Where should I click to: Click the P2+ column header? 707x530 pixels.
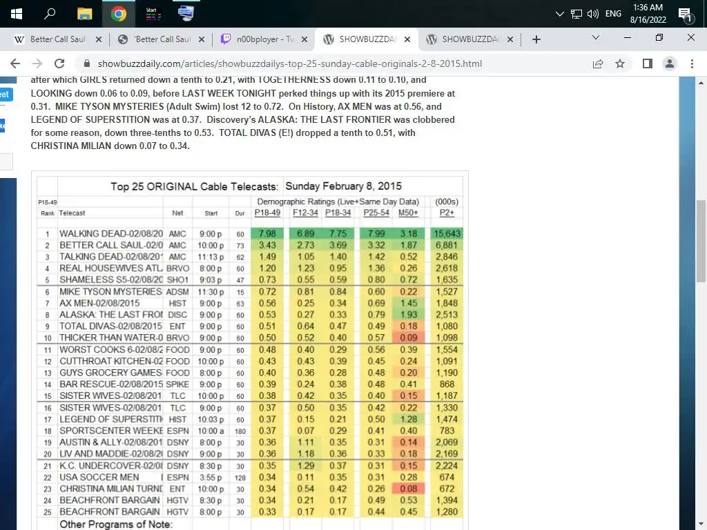click(x=447, y=213)
